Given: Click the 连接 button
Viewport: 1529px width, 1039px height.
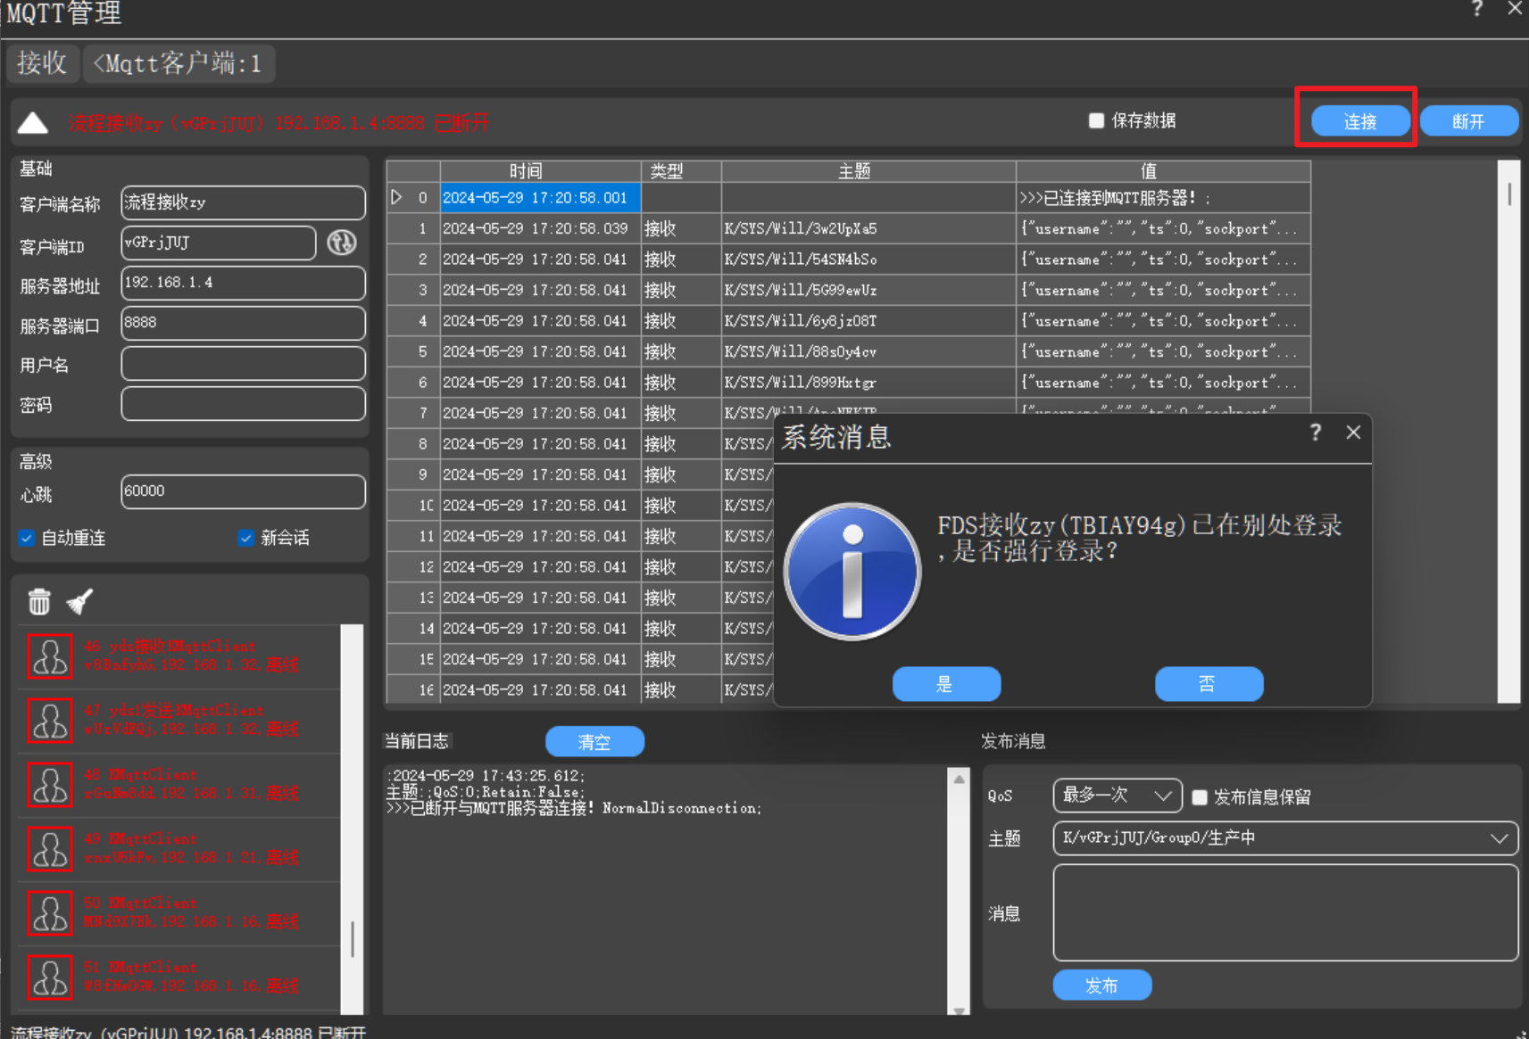Looking at the screenshot, I should point(1360,121).
